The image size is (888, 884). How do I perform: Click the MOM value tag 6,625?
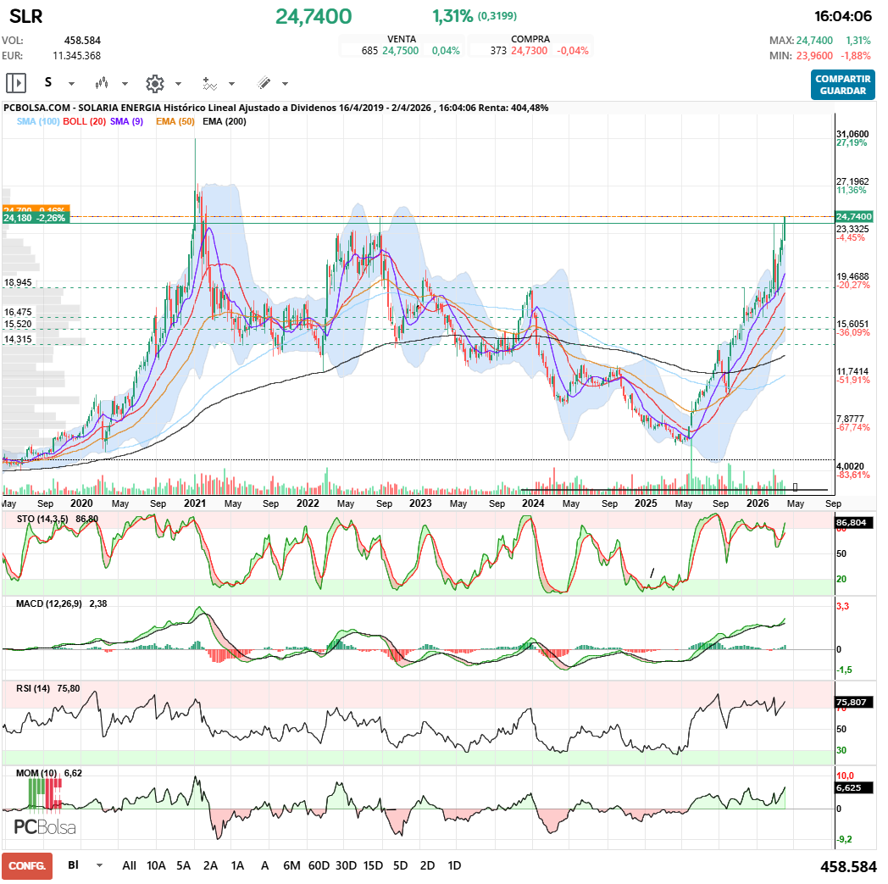point(853,787)
